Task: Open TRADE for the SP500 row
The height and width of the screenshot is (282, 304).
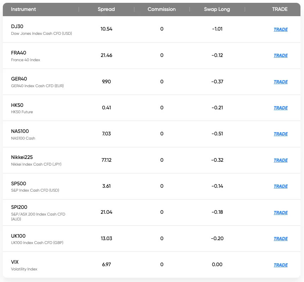Action: pos(280,186)
